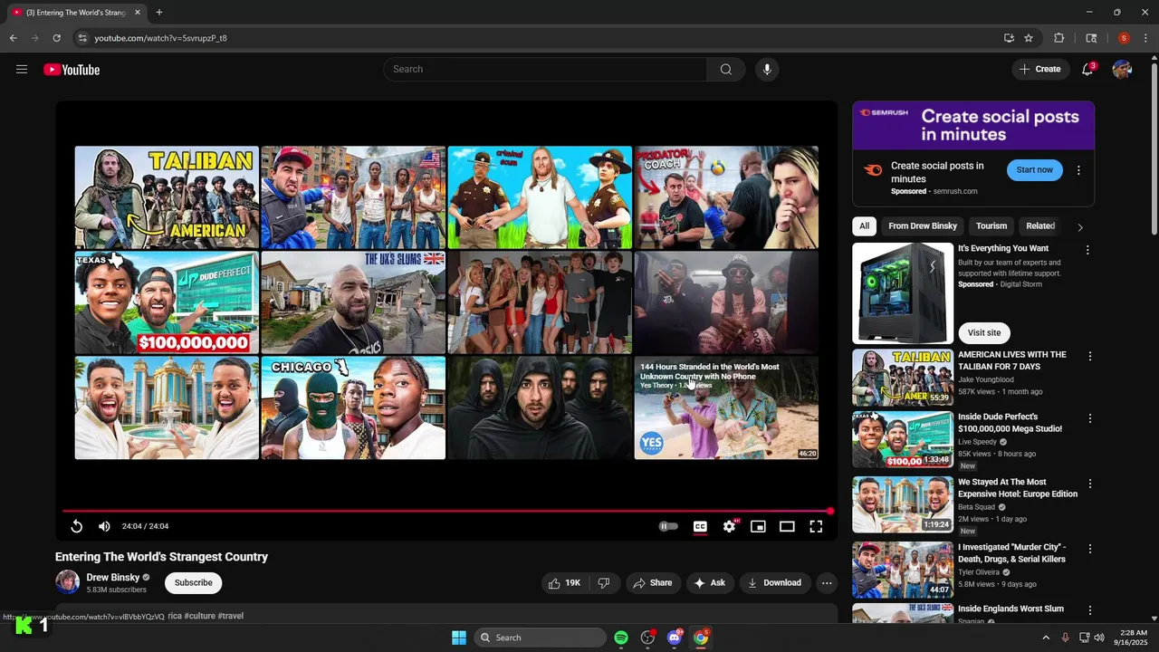Image resolution: width=1159 pixels, height=652 pixels.
Task: Open Most Expensive Hotel Europe Edition title
Action: [1018, 488]
